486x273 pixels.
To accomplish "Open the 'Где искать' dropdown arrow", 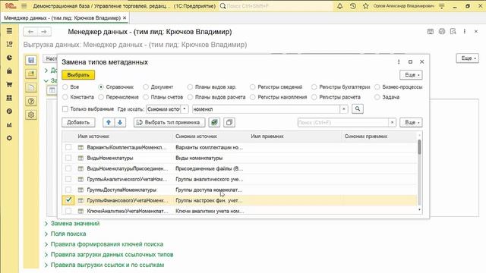I will point(185,109).
